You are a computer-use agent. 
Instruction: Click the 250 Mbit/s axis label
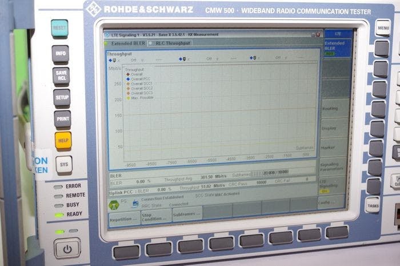point(117,84)
